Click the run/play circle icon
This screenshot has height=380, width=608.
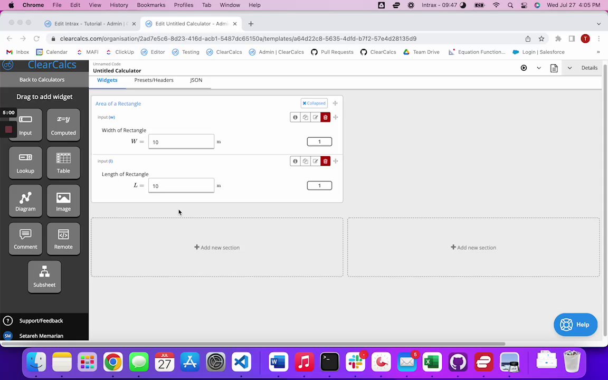524,68
